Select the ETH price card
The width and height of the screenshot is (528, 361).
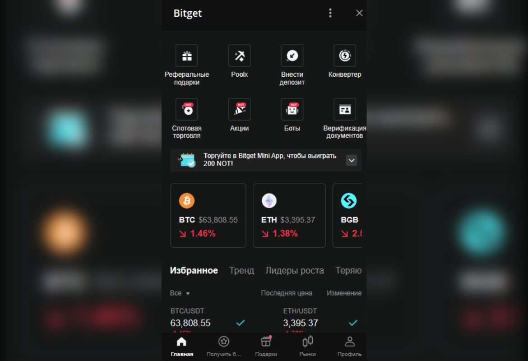(x=289, y=216)
